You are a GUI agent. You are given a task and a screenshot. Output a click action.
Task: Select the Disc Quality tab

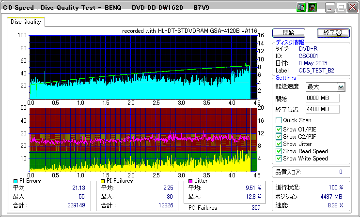click(x=26, y=22)
